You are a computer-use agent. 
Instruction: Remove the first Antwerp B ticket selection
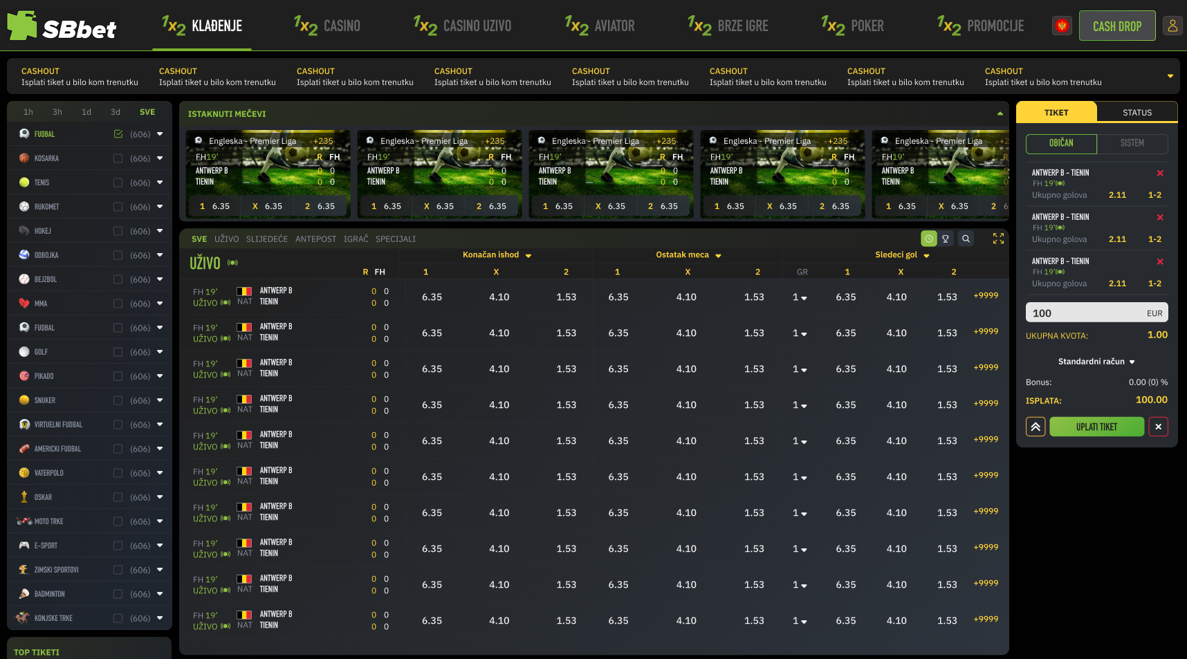coord(1160,174)
